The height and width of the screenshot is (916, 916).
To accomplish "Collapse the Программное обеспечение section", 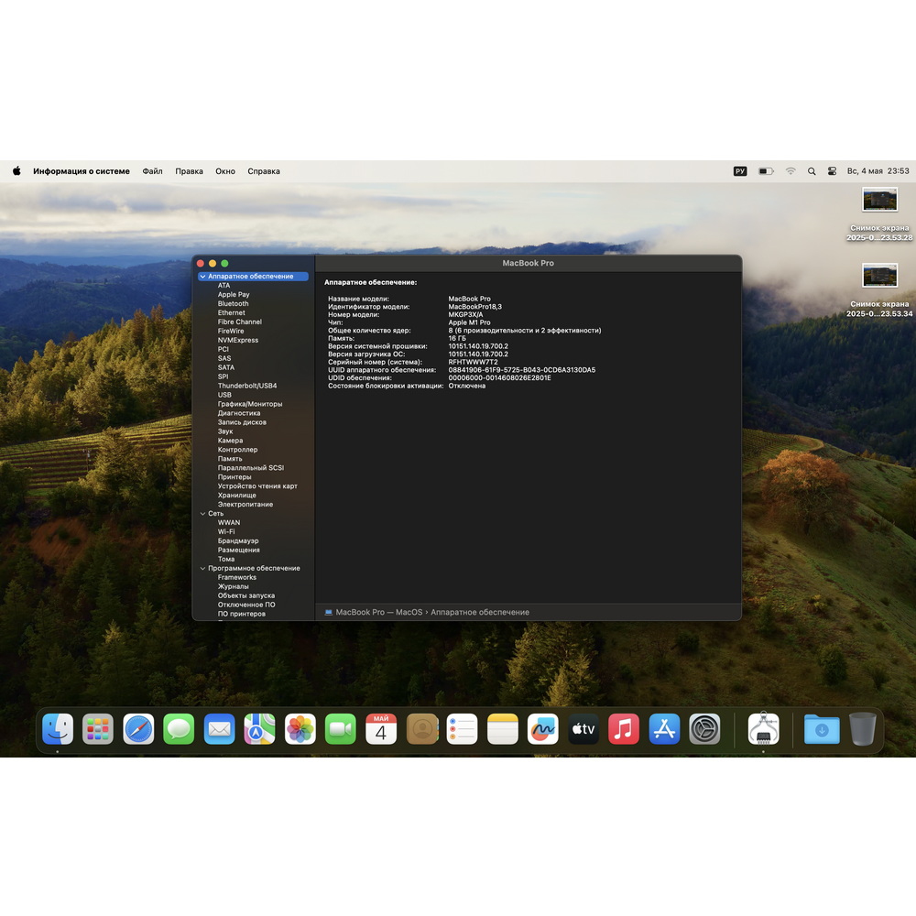I will pyautogui.click(x=202, y=569).
